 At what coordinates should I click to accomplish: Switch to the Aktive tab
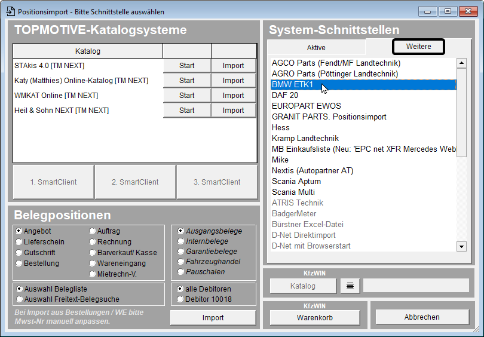click(x=316, y=48)
